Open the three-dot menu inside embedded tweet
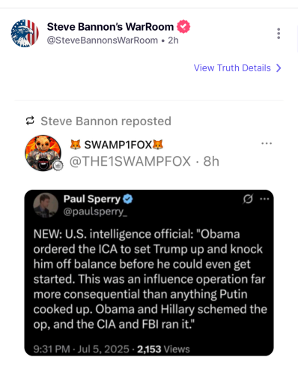This screenshot has height=375, width=298. [x=264, y=199]
